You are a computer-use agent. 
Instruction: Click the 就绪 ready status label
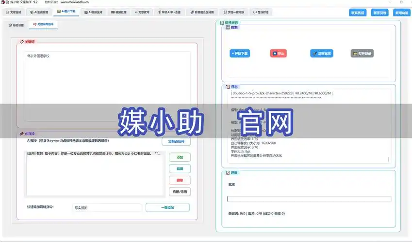(x=231, y=184)
